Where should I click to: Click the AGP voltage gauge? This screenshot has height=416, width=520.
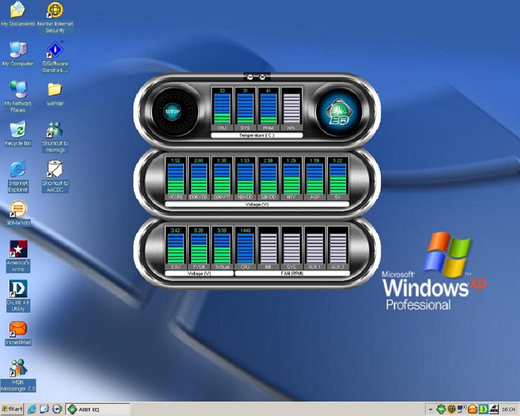pyautogui.click(x=315, y=178)
